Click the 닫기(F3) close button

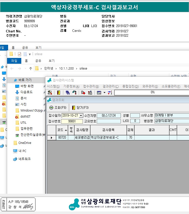[x=81, y=108]
